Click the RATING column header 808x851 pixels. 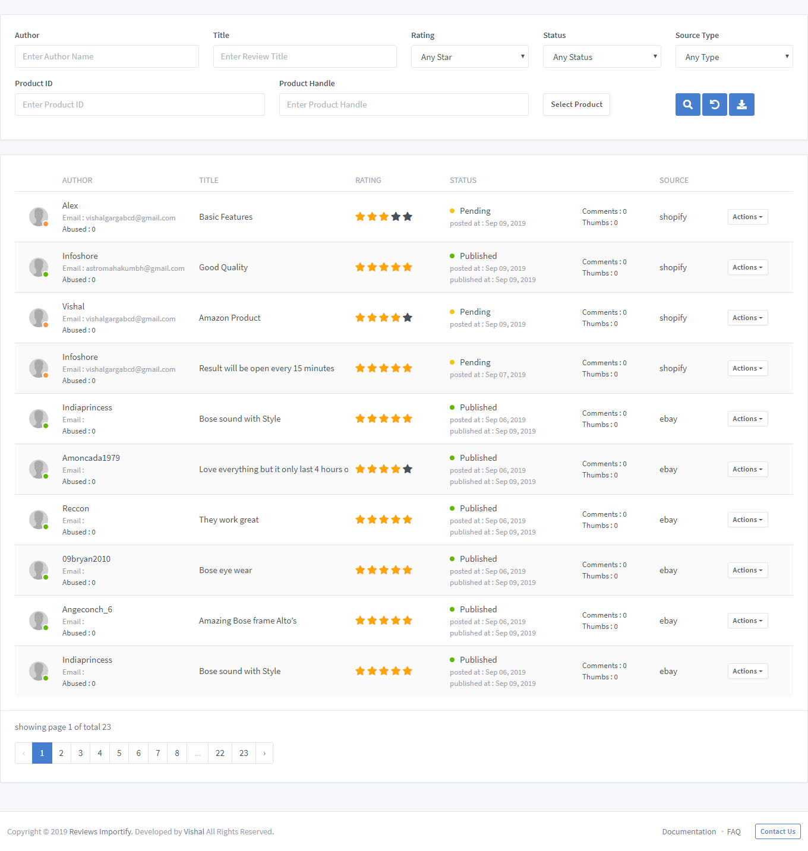point(368,180)
